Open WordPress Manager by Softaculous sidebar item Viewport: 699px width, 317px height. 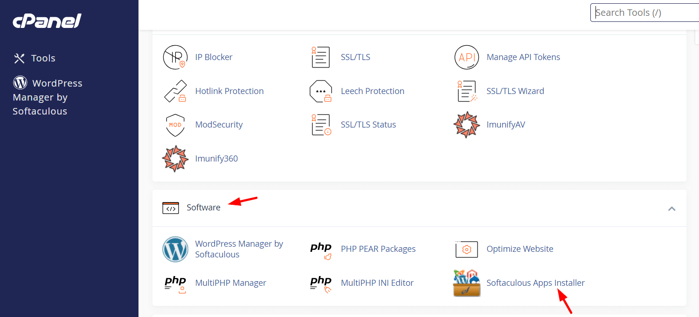click(x=48, y=97)
